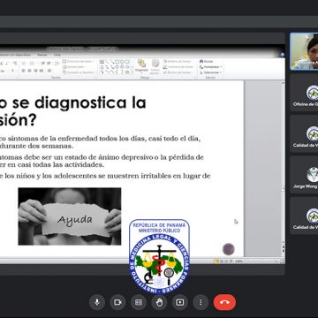This screenshot has height=318, width=318.
Task: Open the Dirección del texto dropdown
Action: pyautogui.click(x=78, y=61)
